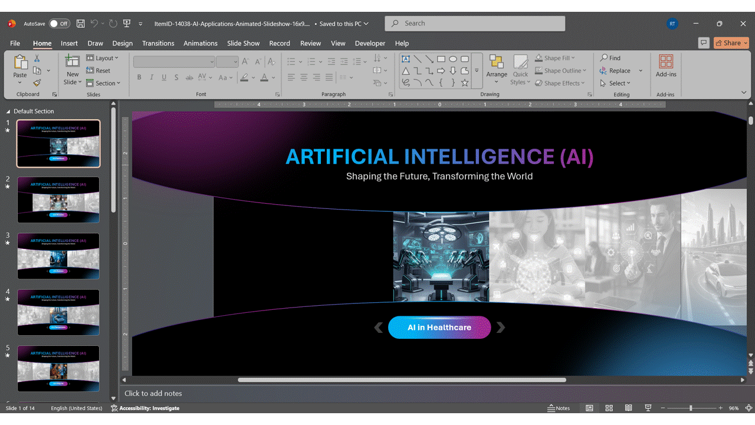This screenshot has height=425, width=755.
Task: Toggle text Shadow formatting
Action: 176,77
